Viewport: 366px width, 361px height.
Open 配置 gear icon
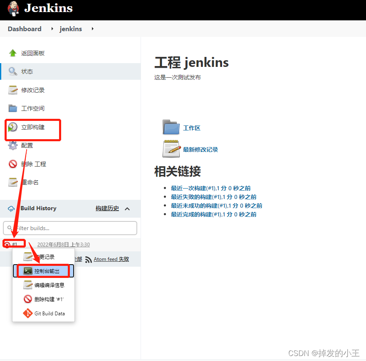coord(12,145)
